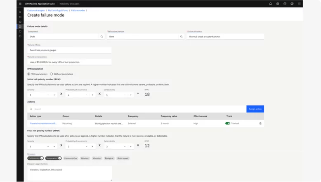321x182 pixels.
Task: Decrease initial Severity value
Action: pos(48,95)
